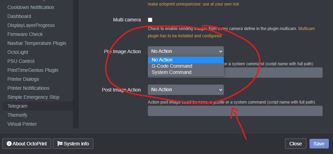This screenshot has height=154, width=333.
Task: Open the Pre Image Action dropdown
Action: pyautogui.click(x=186, y=51)
